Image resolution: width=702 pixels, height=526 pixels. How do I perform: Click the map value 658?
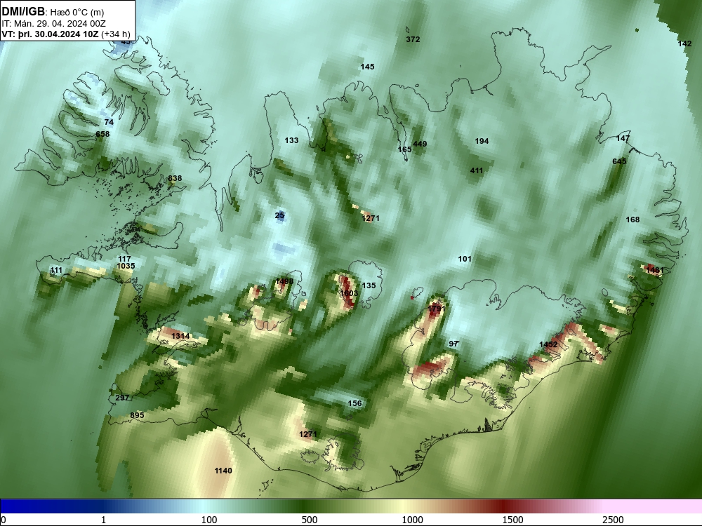pos(102,134)
